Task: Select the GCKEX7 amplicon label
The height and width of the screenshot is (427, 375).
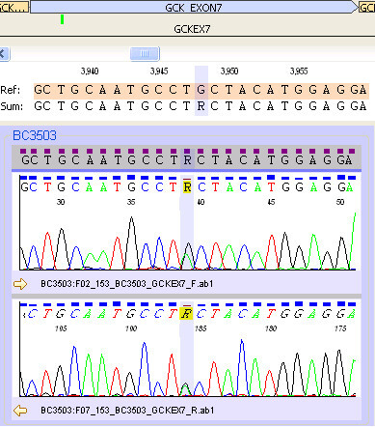Action: [x=192, y=29]
